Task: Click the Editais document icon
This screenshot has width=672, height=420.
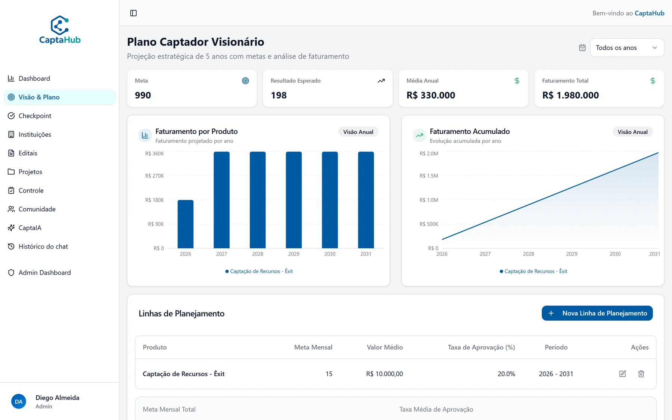Action: [x=11, y=153]
